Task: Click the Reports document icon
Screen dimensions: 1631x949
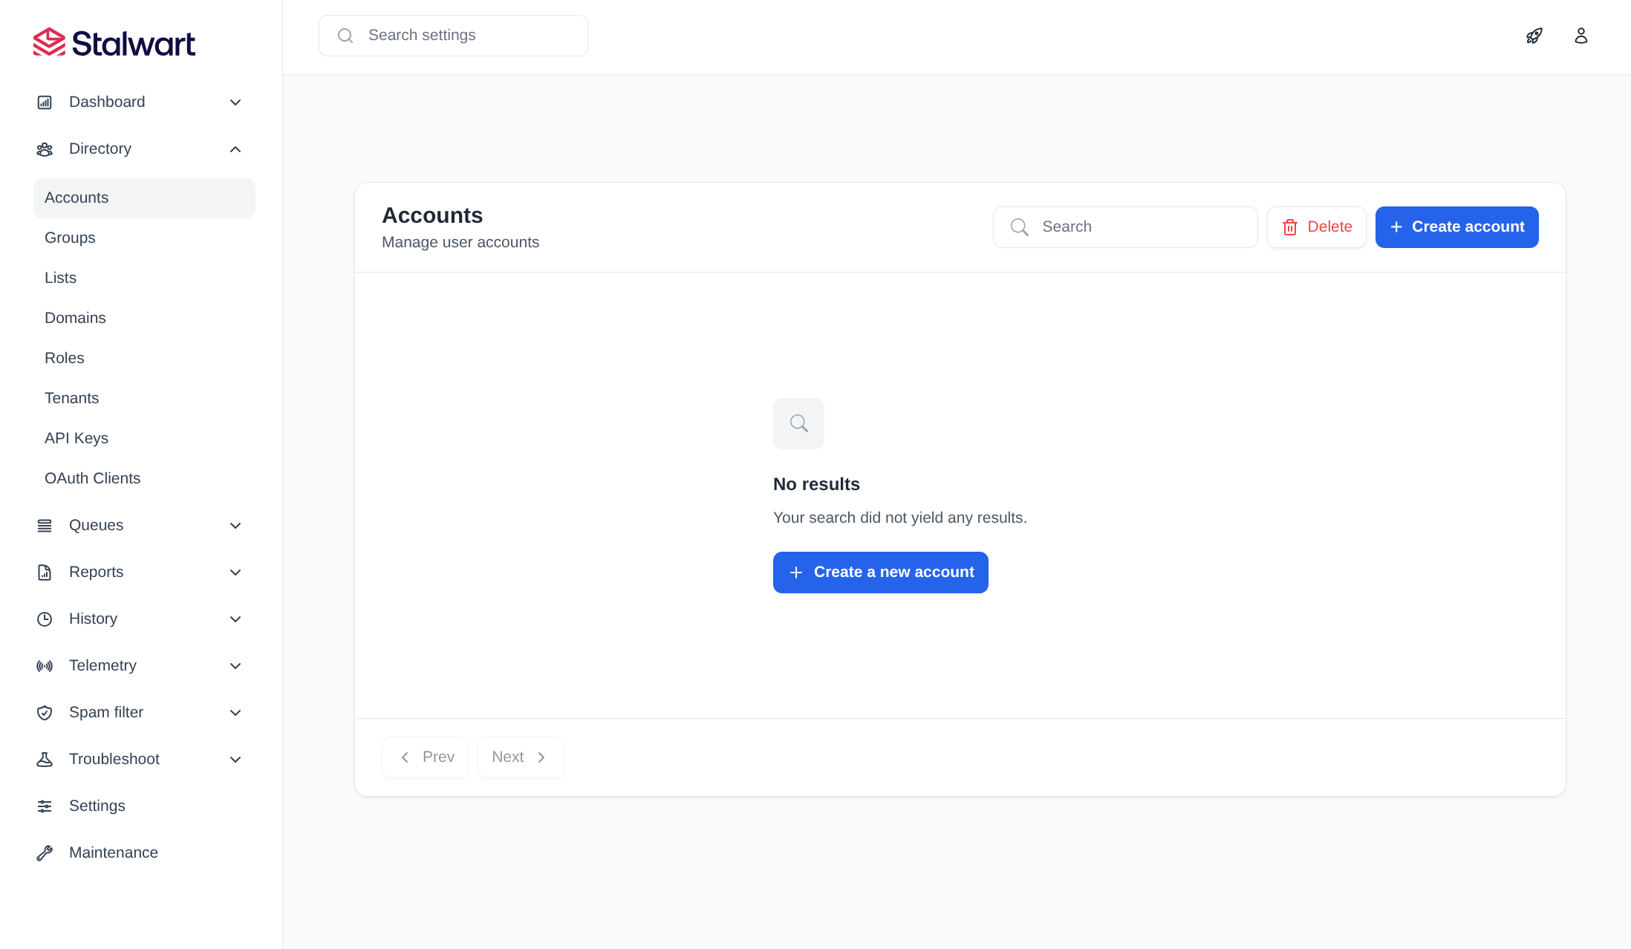Action: [45, 572]
